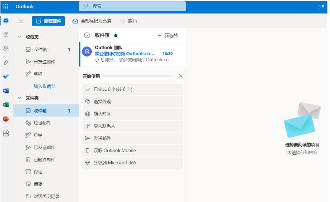The height and width of the screenshot is (202, 330).
Task: Select the 已删除邮件 folder
Action: [44, 159]
